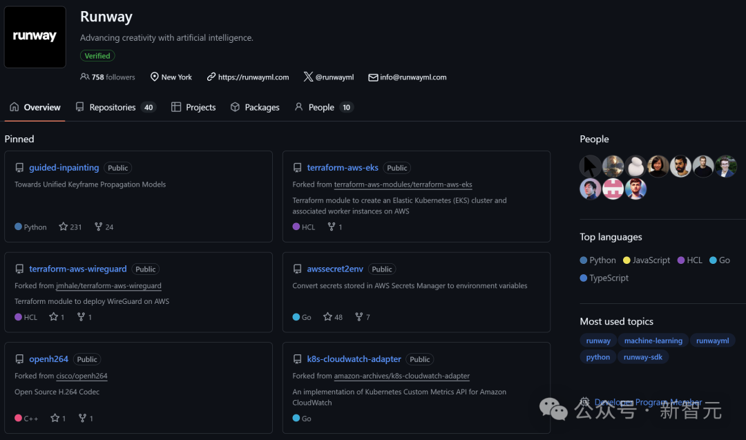Open the amazon-archives/k8s-cloudwatch-adapter fork source

(401, 376)
